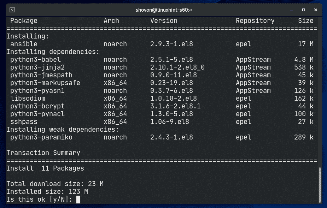Close the terminal window
Viewport: 327px width, 208px height.
(x=316, y=10)
